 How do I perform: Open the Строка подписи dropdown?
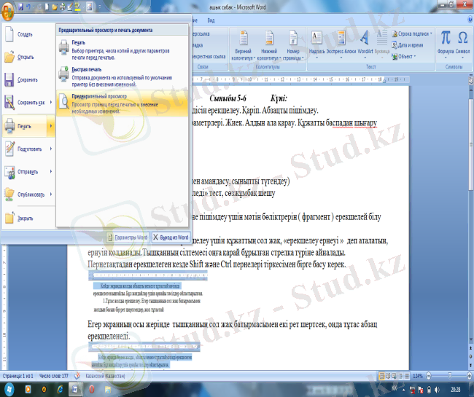click(x=412, y=34)
